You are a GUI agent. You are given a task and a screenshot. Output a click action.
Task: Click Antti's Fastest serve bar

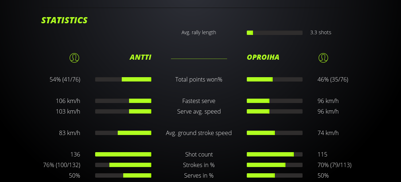(123, 101)
